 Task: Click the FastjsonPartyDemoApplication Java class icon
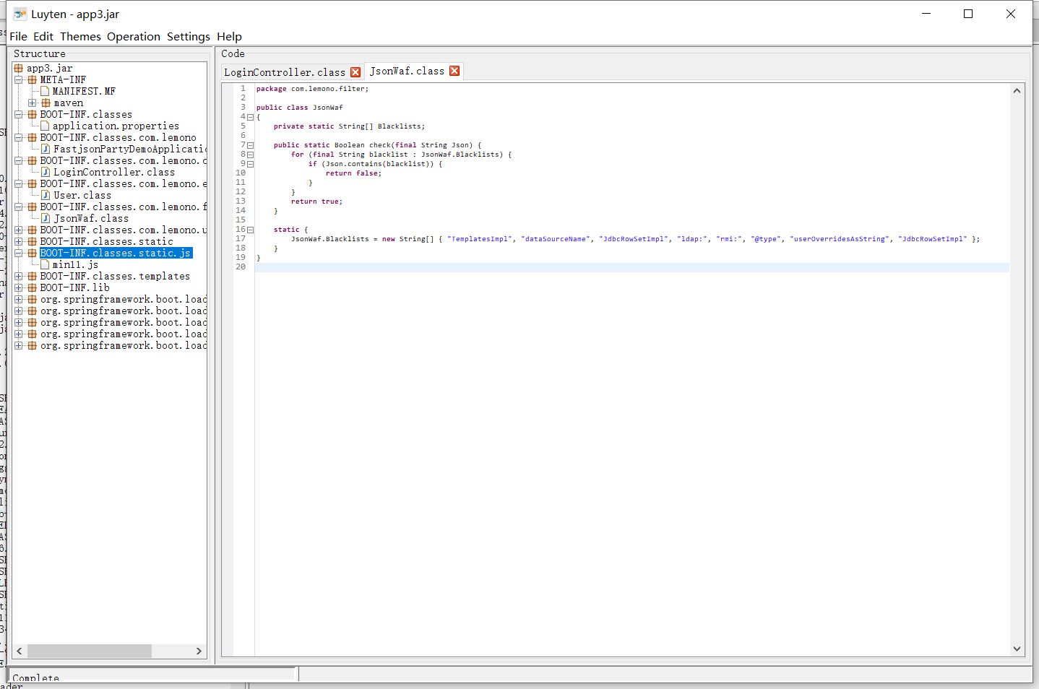(46, 149)
